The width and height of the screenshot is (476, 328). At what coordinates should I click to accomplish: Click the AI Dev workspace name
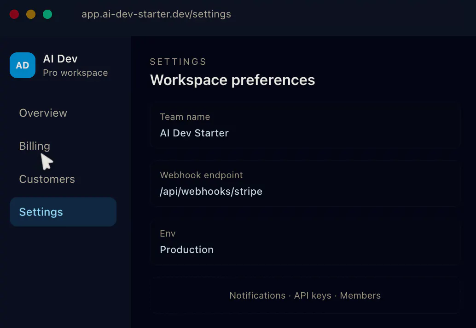60,59
